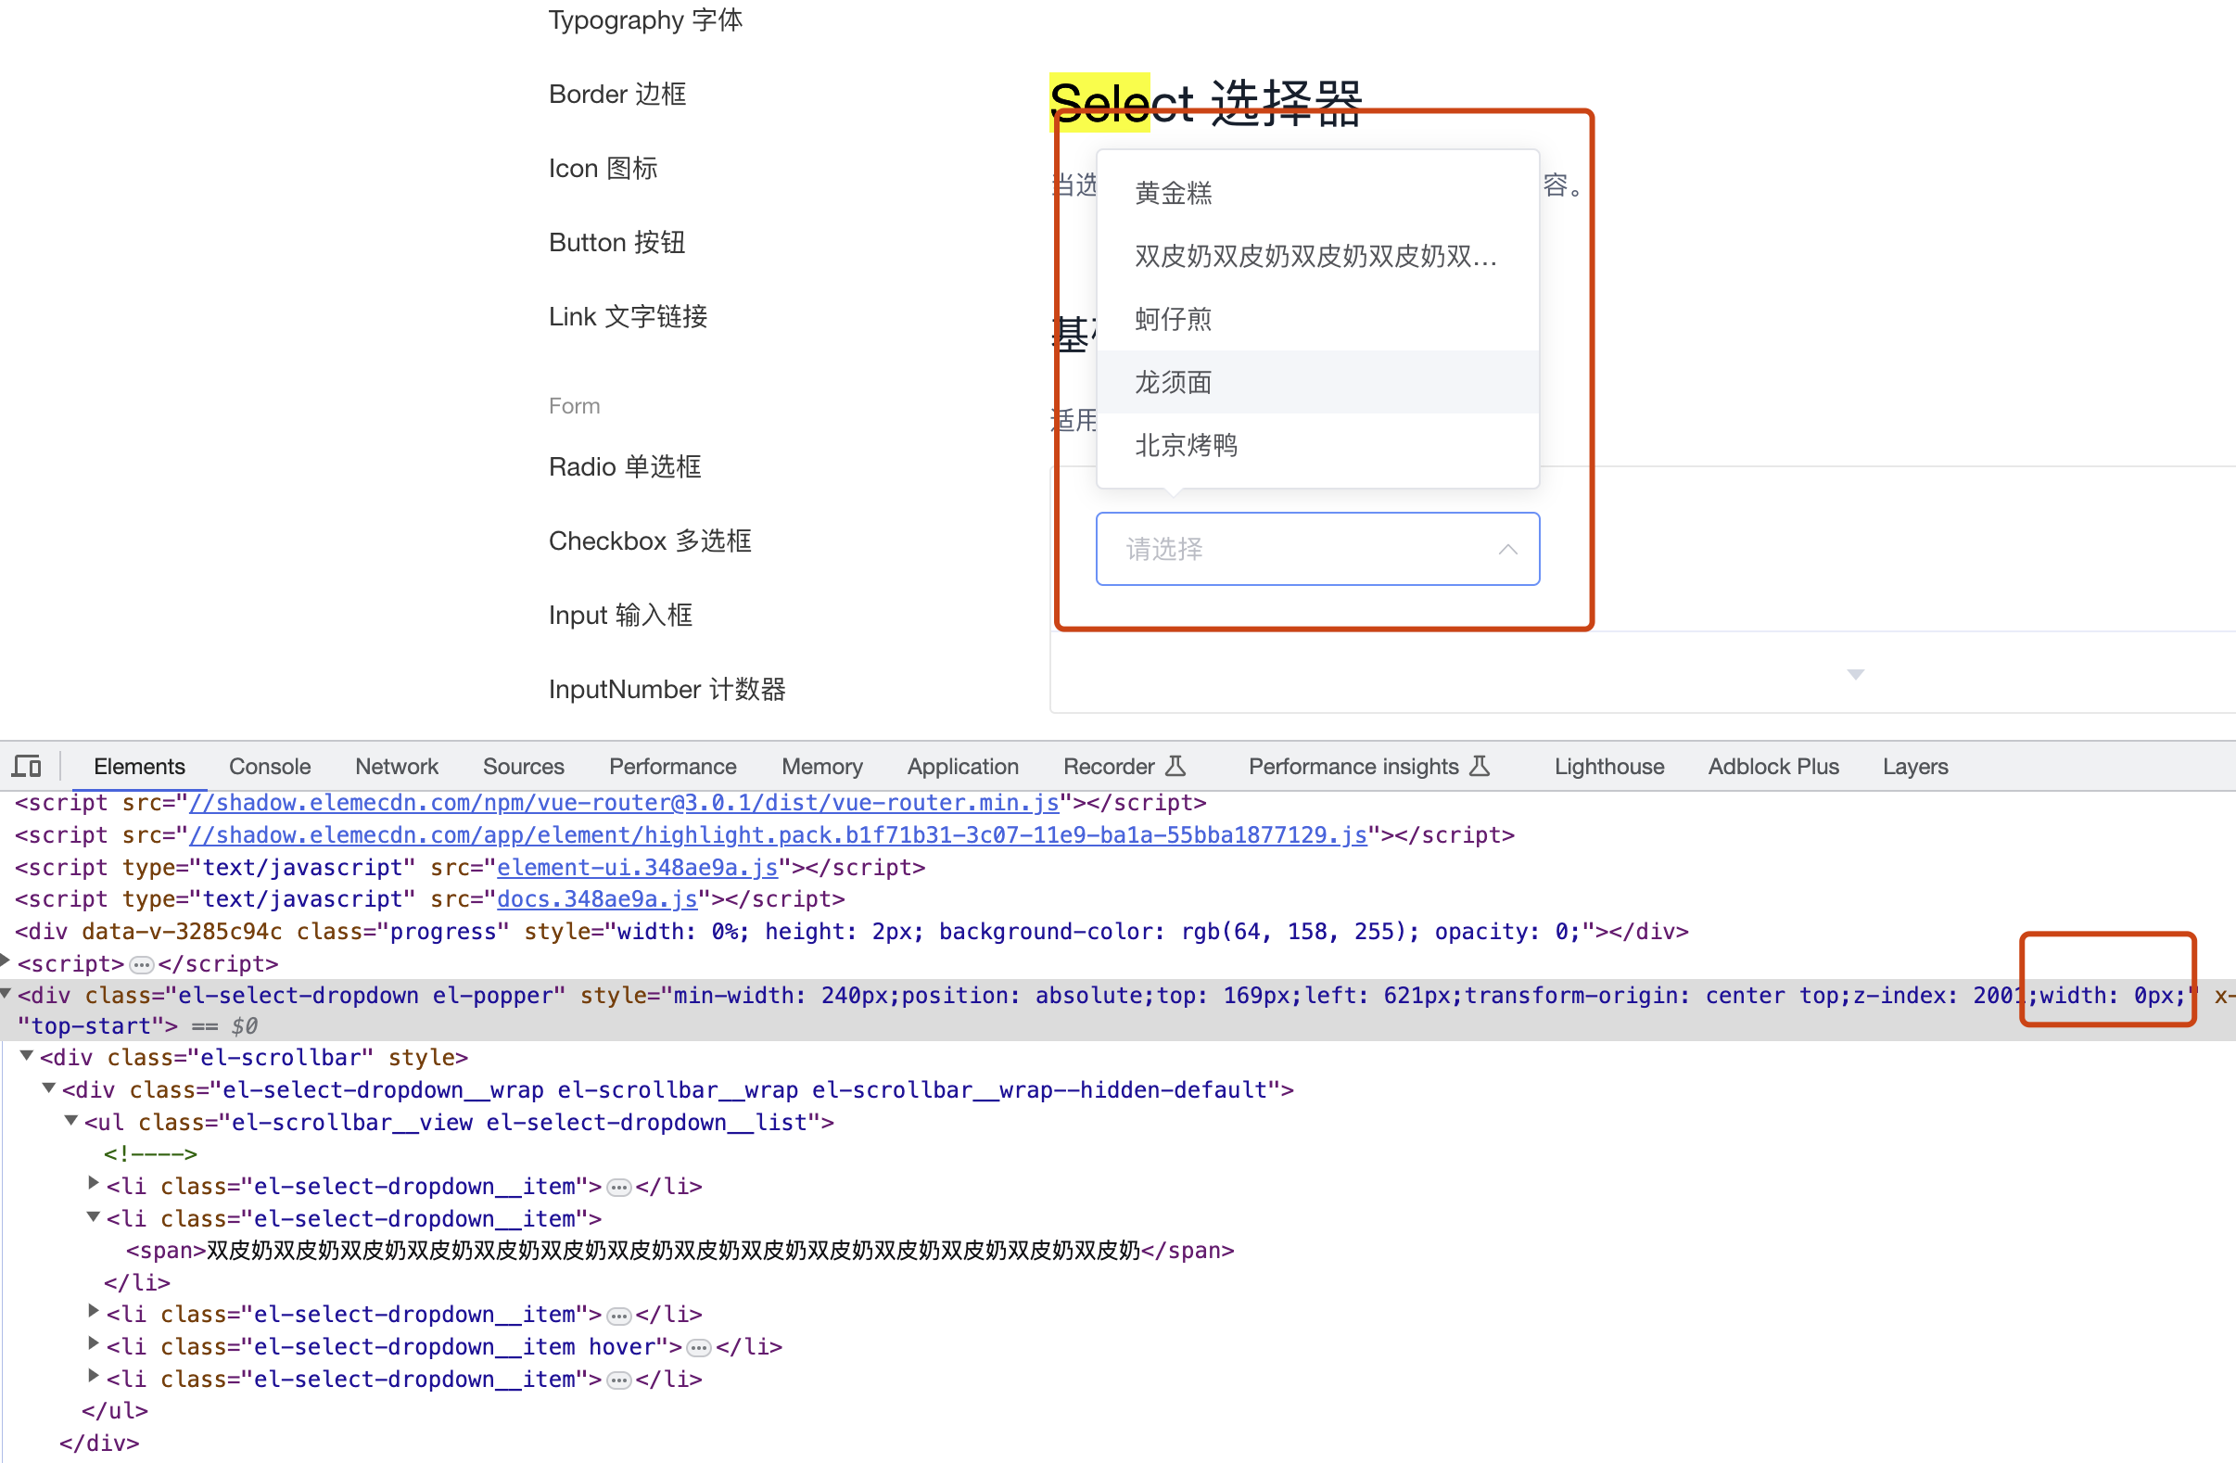Open highlight.pack script source link
This screenshot has height=1463, width=2236.
point(778,834)
